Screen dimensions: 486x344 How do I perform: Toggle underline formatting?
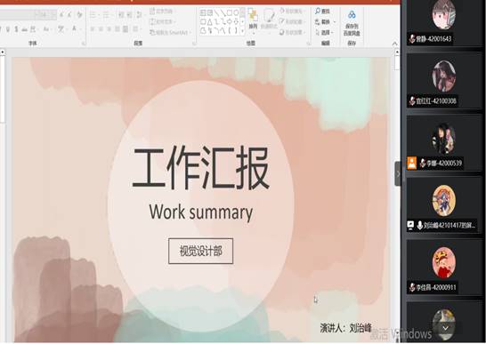coord(8,29)
